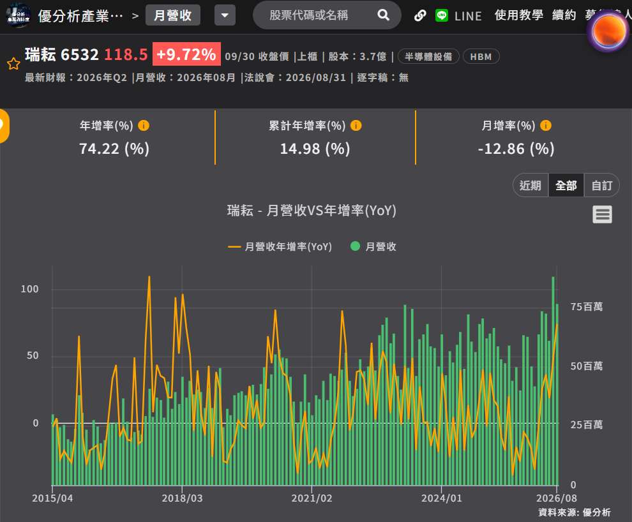The width and height of the screenshot is (632, 522).
Task: Open the 優分析產業 breadcrumb link
Action: [x=80, y=16]
